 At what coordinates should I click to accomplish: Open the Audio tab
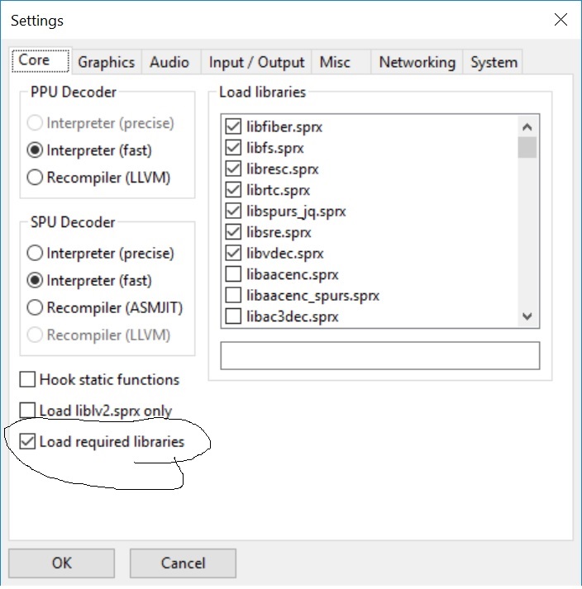[x=169, y=62]
